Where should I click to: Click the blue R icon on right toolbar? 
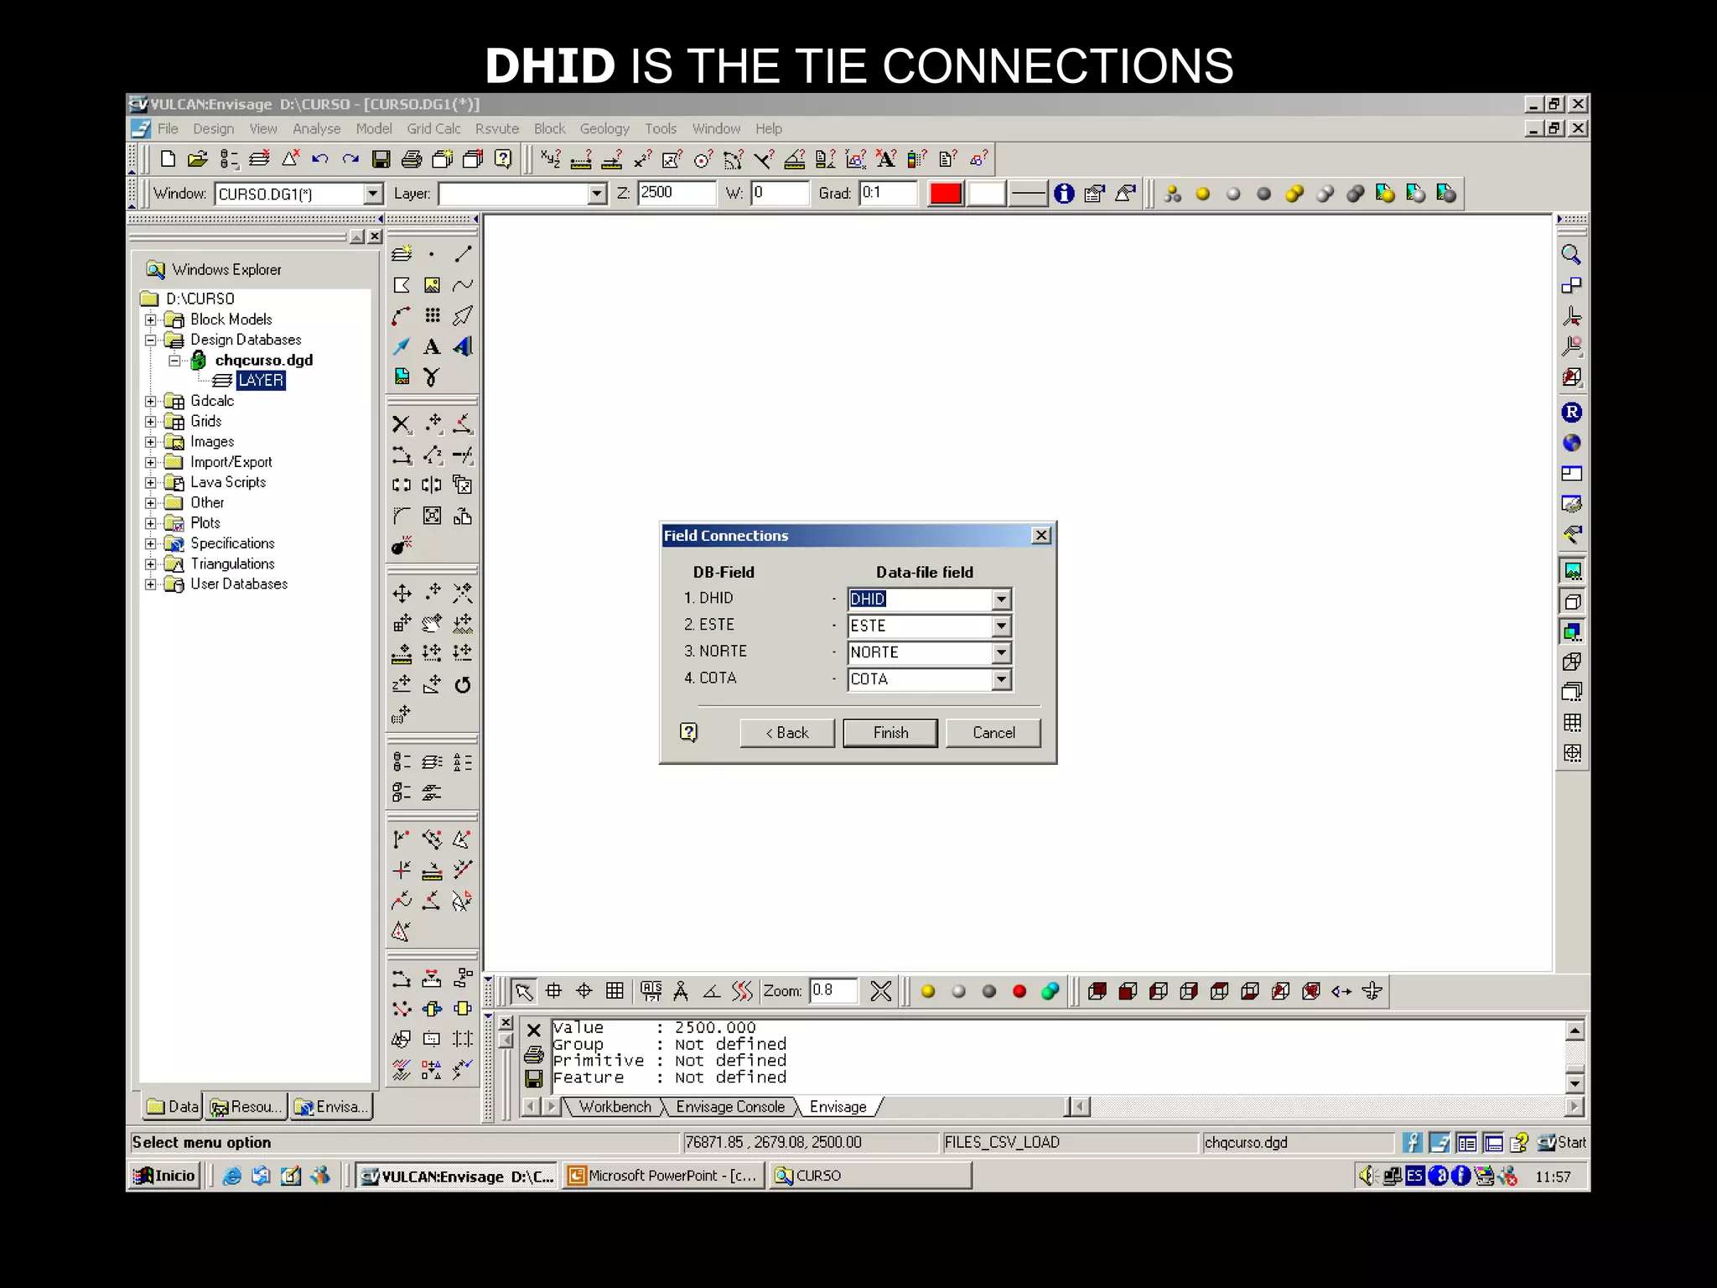1571,413
